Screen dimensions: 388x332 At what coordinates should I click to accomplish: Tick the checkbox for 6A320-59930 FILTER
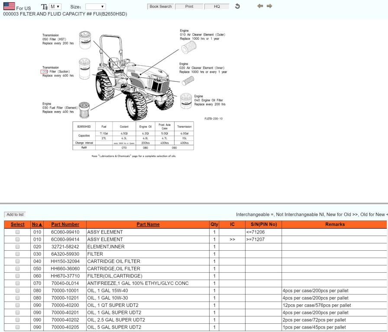[x=18, y=254]
